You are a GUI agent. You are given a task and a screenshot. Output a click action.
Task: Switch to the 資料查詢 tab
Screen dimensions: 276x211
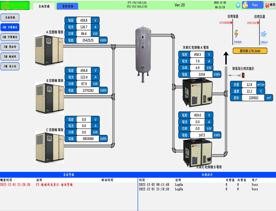(67, 6)
